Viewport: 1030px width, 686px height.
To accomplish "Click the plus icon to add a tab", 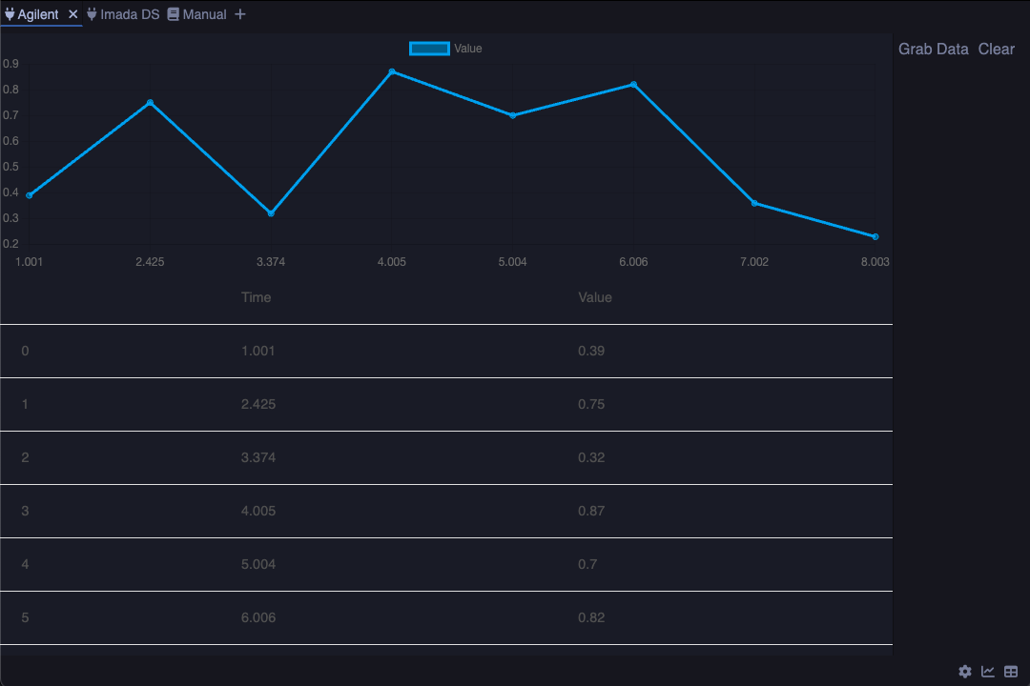I will (240, 14).
